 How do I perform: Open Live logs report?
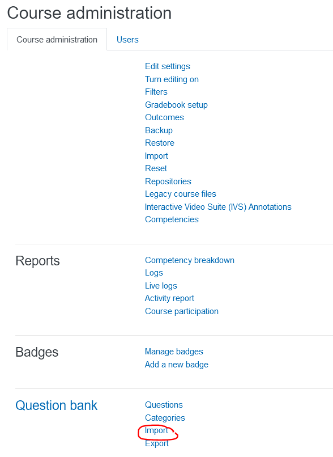pos(161,286)
